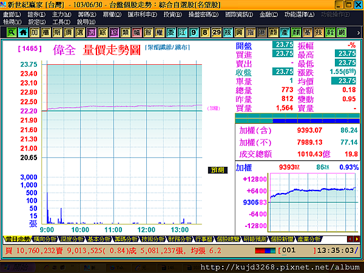
Task: Click the green 網 toolbar icon
Action: tap(342, 32)
